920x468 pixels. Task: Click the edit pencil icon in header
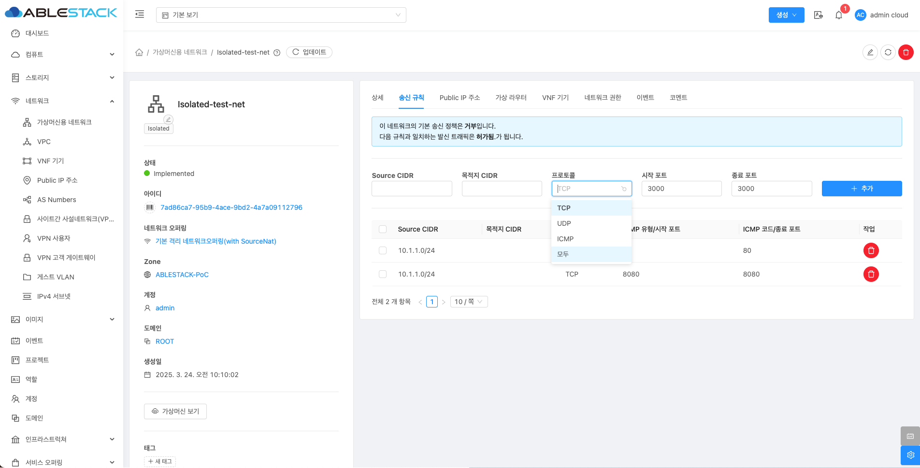pos(870,52)
